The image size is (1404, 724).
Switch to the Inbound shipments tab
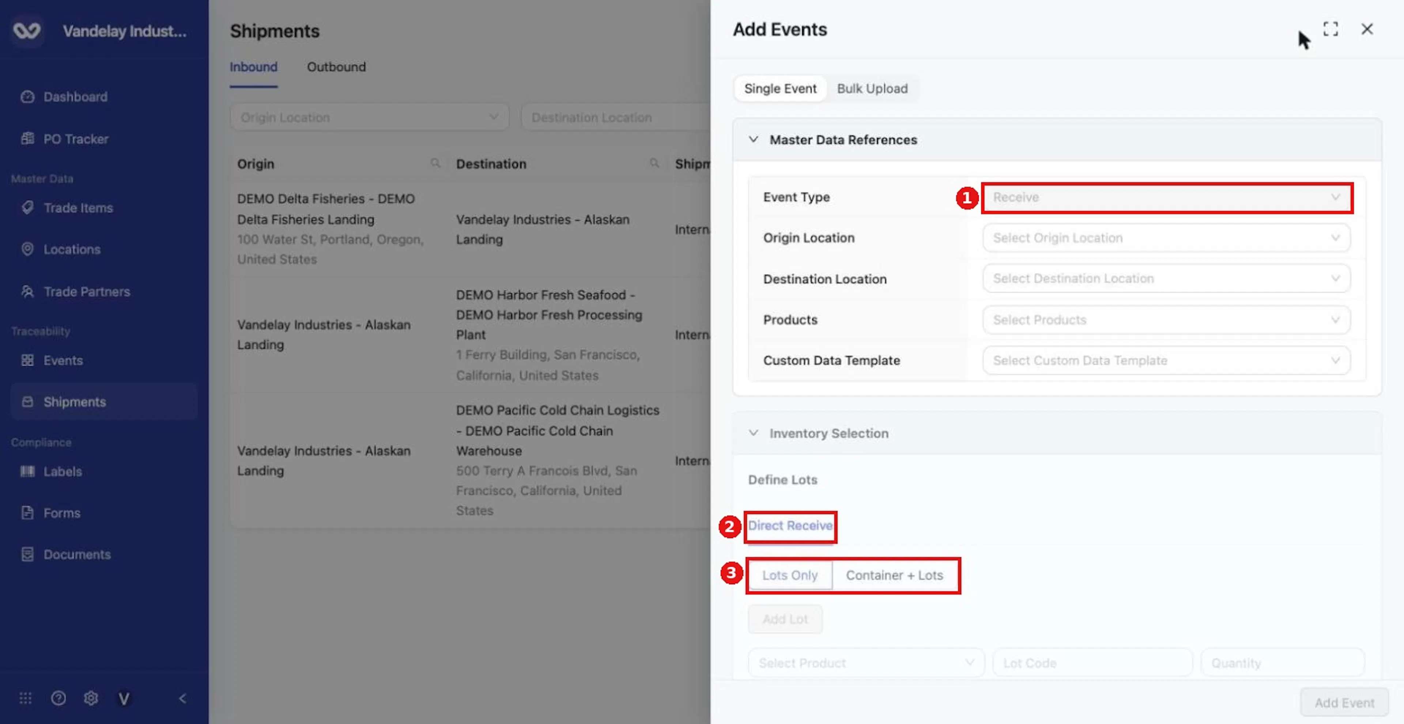(253, 67)
